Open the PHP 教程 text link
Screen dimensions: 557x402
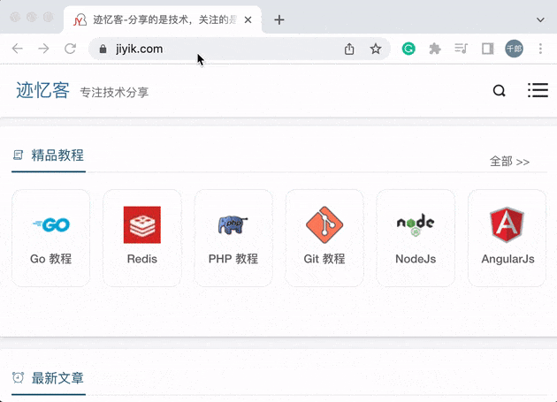233,259
